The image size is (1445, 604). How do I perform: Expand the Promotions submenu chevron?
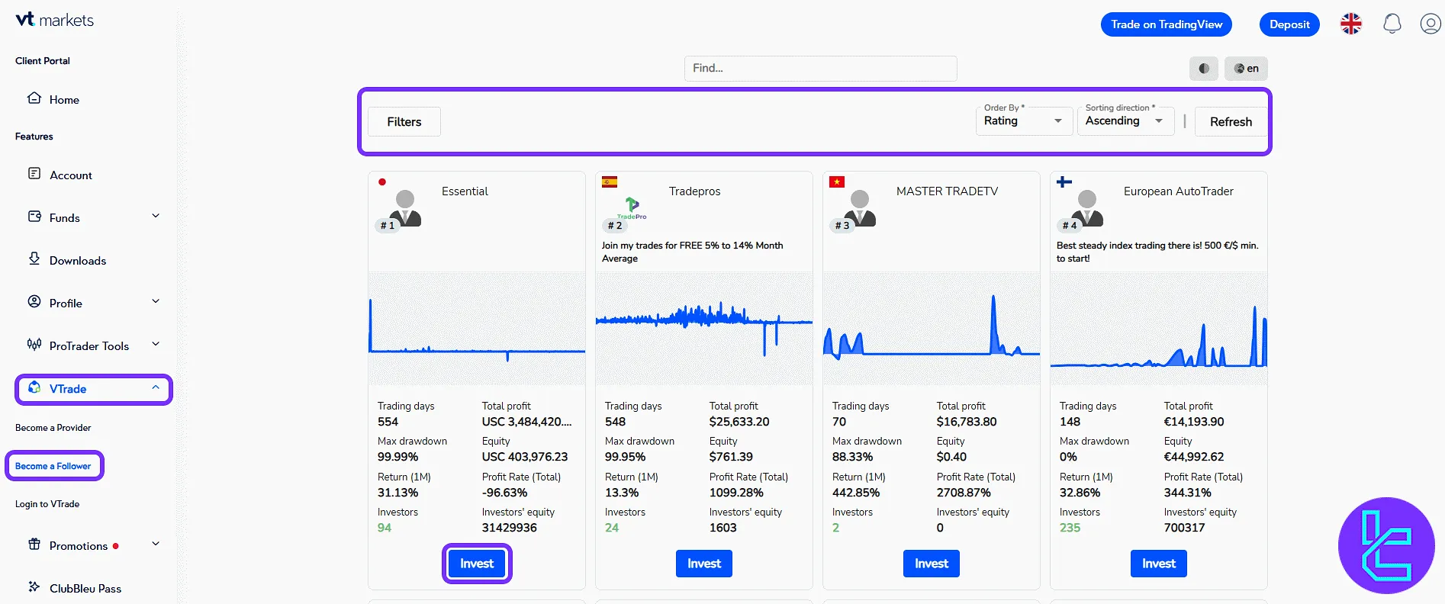pyautogui.click(x=156, y=544)
